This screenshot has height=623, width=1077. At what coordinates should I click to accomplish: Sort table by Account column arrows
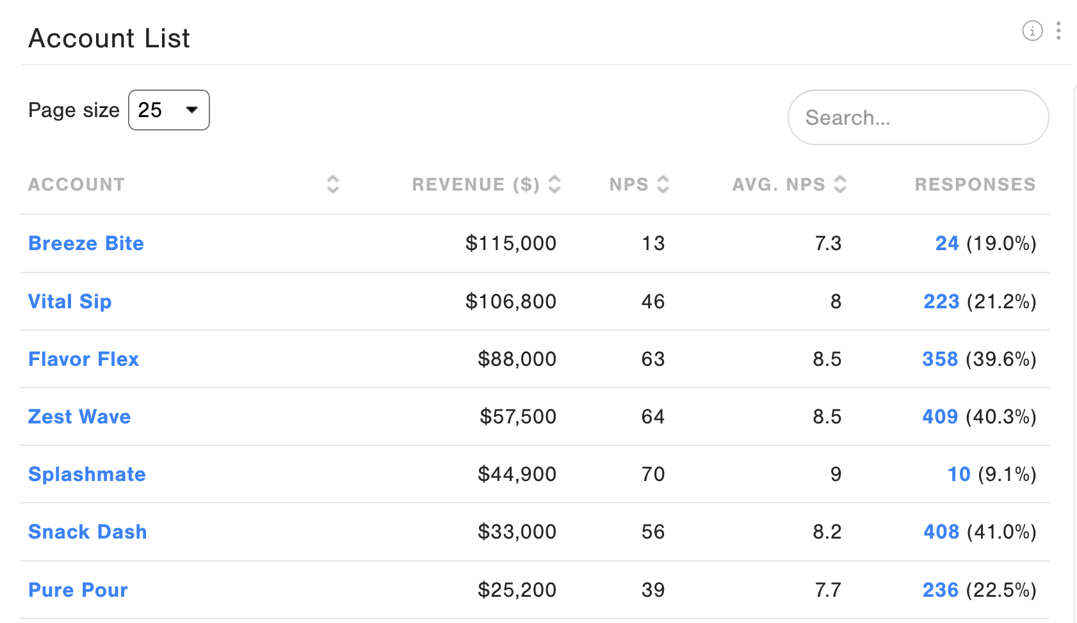click(x=332, y=184)
